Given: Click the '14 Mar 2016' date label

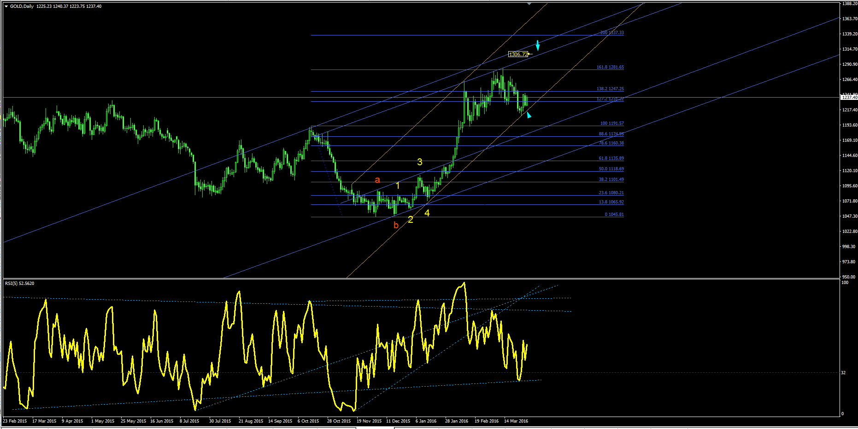Looking at the screenshot, I should click(x=516, y=421).
